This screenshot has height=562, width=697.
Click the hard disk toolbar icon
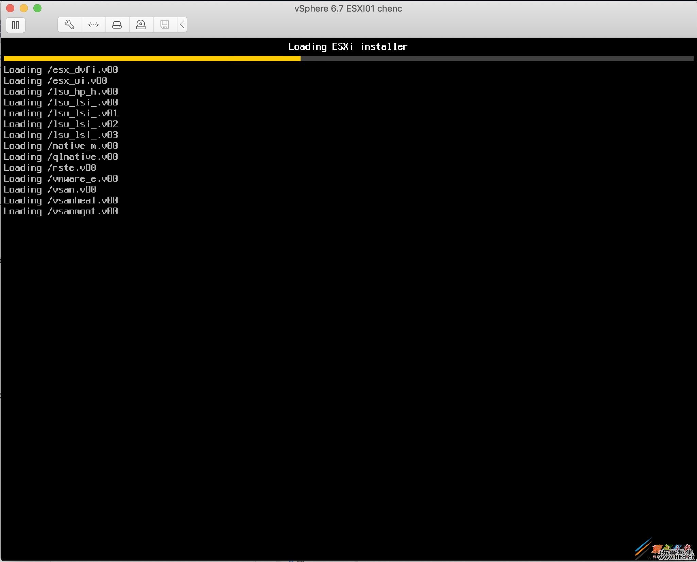tap(117, 24)
